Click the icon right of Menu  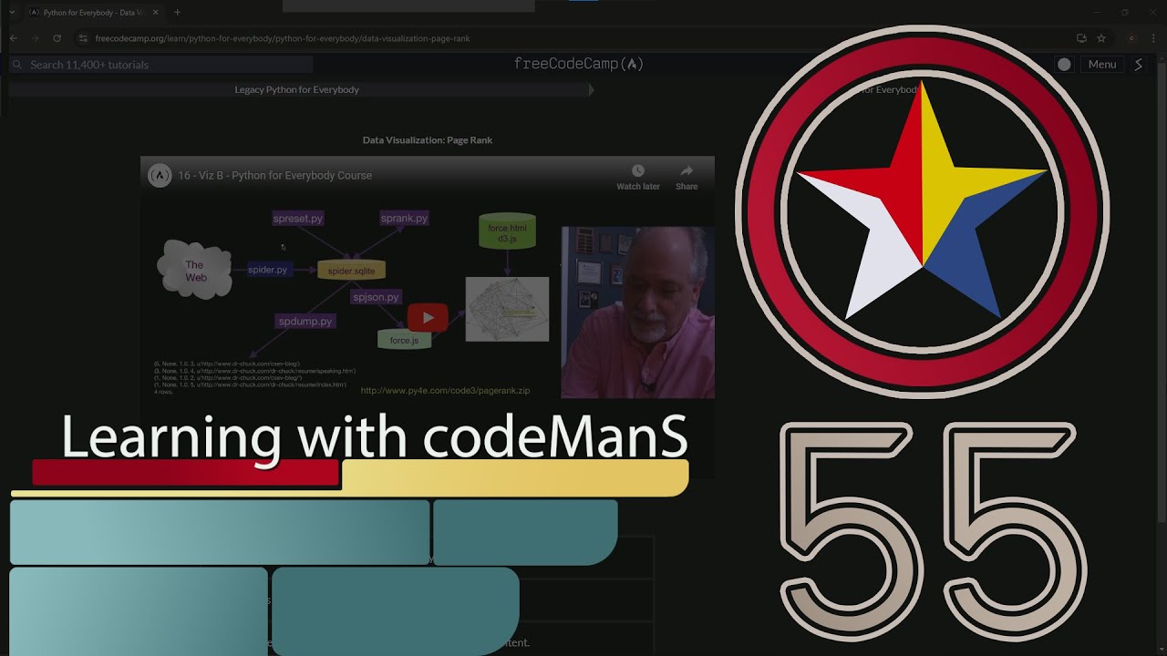coord(1138,65)
